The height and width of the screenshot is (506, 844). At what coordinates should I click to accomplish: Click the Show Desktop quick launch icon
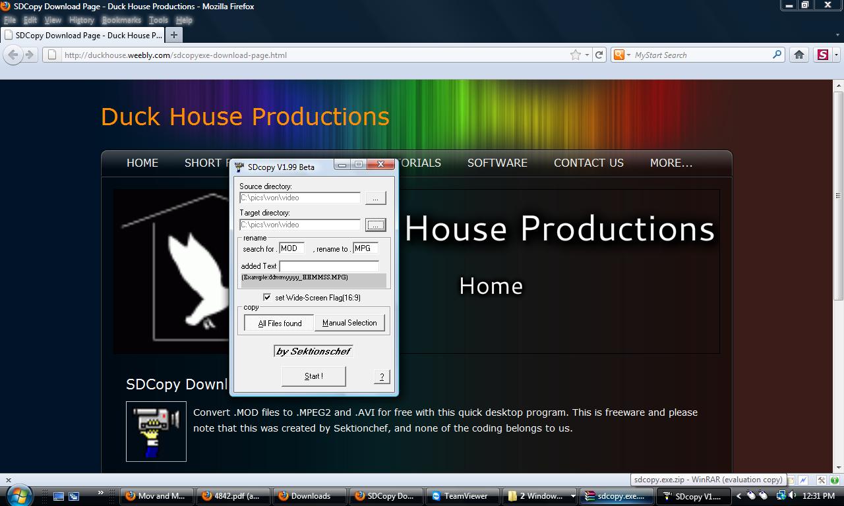pyautogui.click(x=59, y=496)
